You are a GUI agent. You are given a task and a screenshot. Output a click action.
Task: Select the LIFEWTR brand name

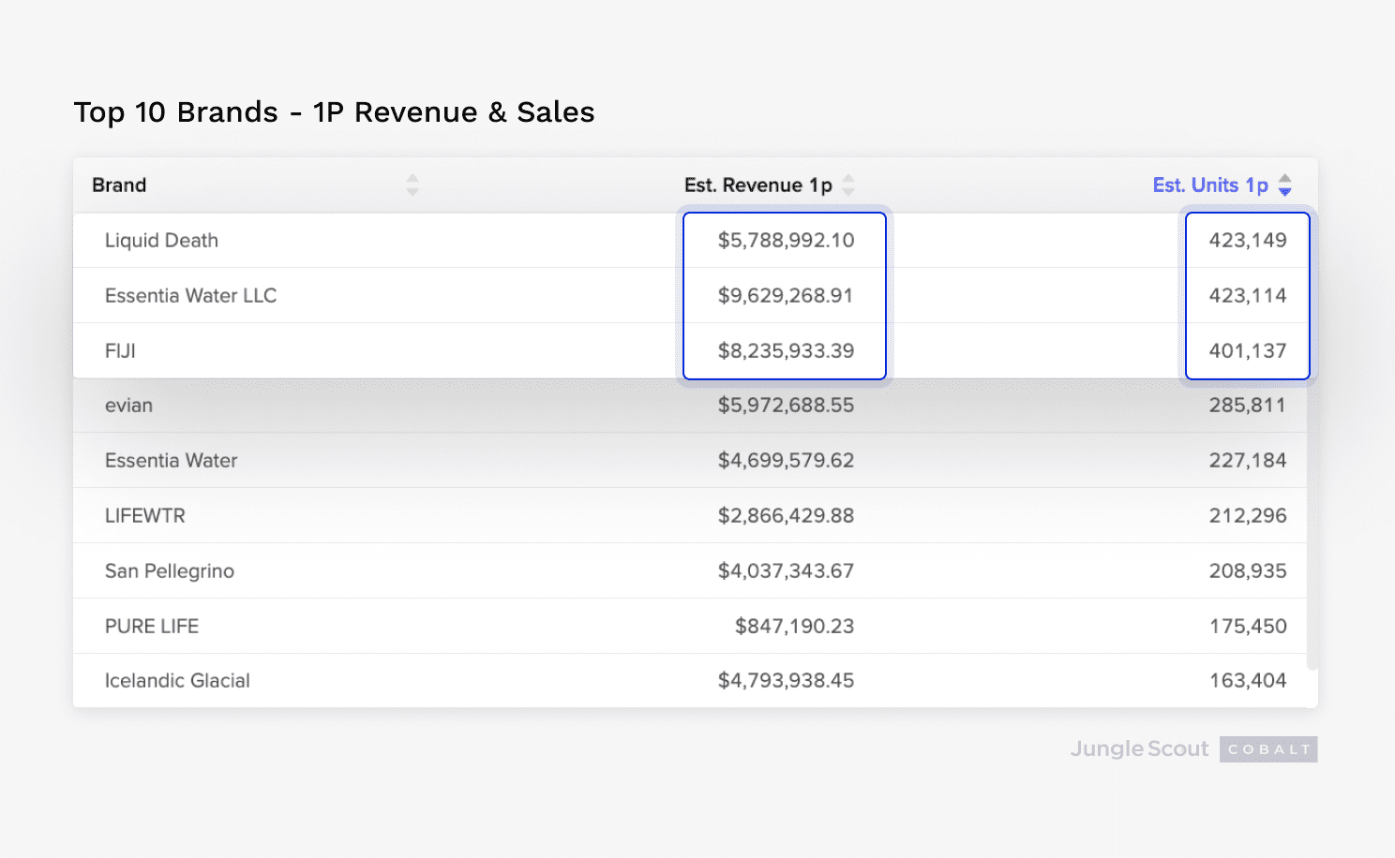(145, 516)
